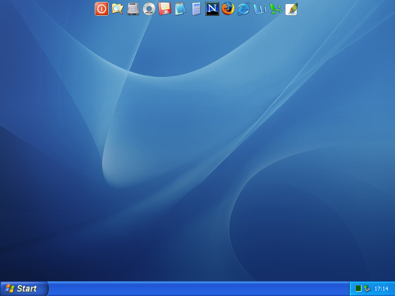This screenshot has height=296, width=395.
Task: Launch the Netscape Navigator icon
Action: (x=212, y=9)
